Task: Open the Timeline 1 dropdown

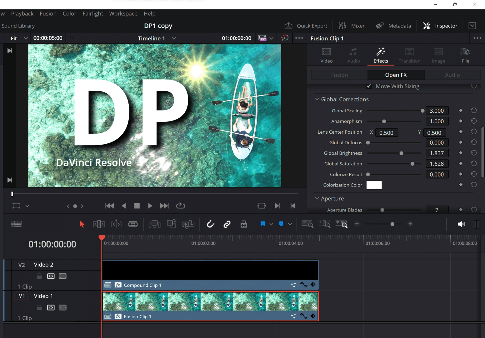Action: (x=174, y=38)
